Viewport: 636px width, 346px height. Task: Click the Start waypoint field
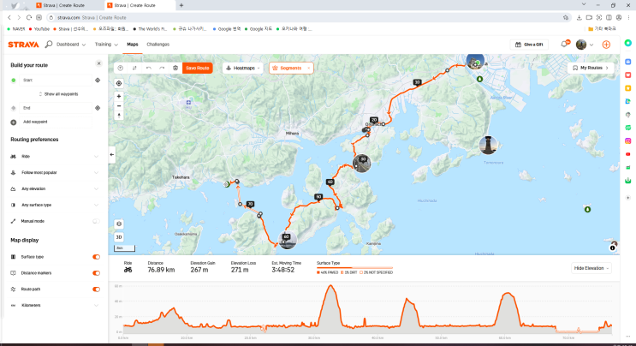coord(56,81)
